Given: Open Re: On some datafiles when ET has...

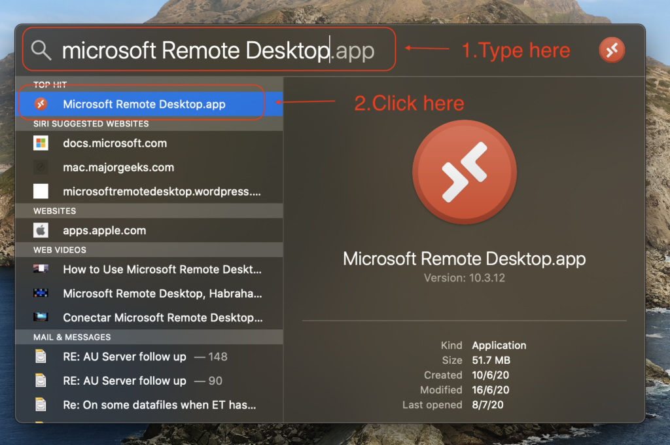Looking at the screenshot, I should [149, 404].
